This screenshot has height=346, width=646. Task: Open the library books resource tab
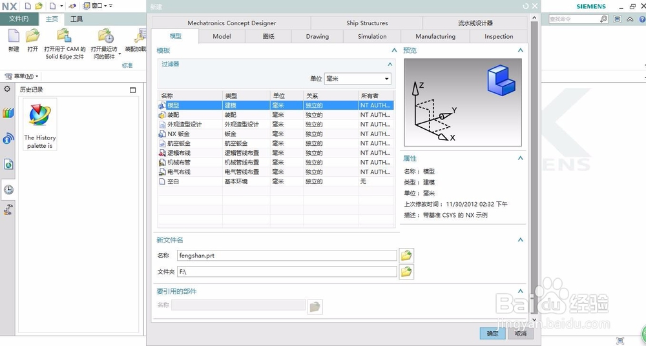pyautogui.click(x=8, y=113)
